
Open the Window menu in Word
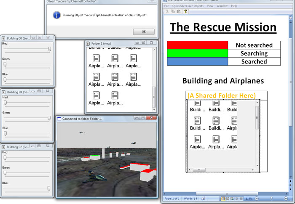[x=222, y=6]
